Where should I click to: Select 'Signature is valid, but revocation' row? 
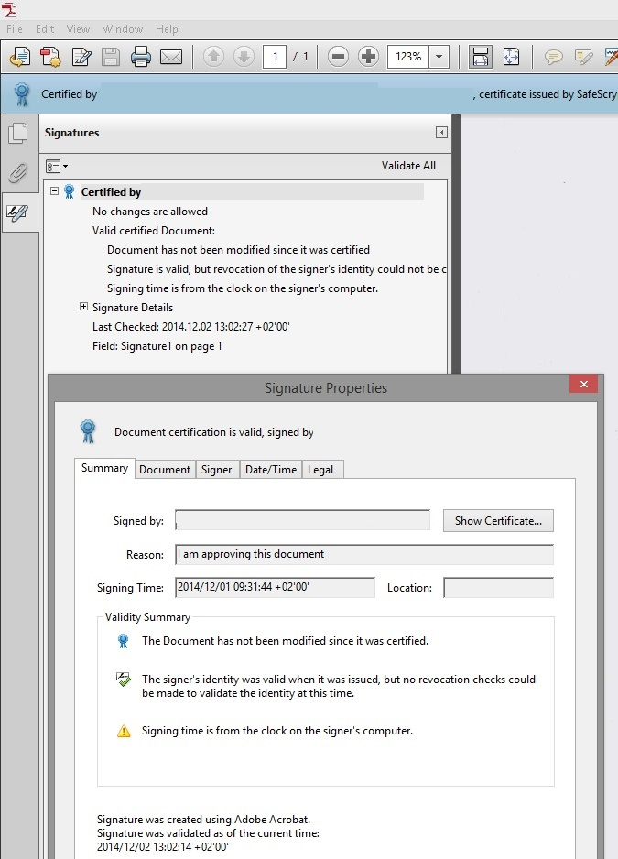tap(276, 269)
